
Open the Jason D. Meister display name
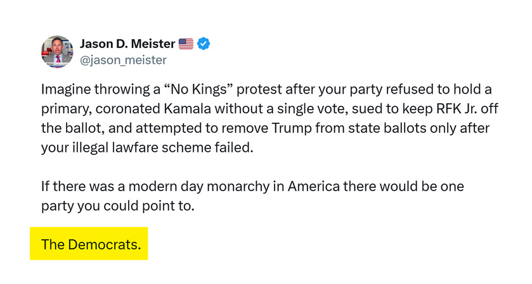[127, 44]
